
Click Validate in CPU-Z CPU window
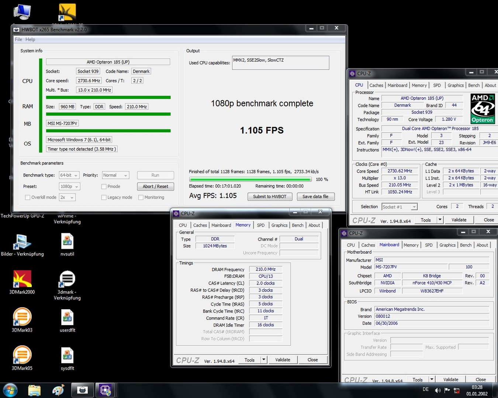click(x=459, y=220)
